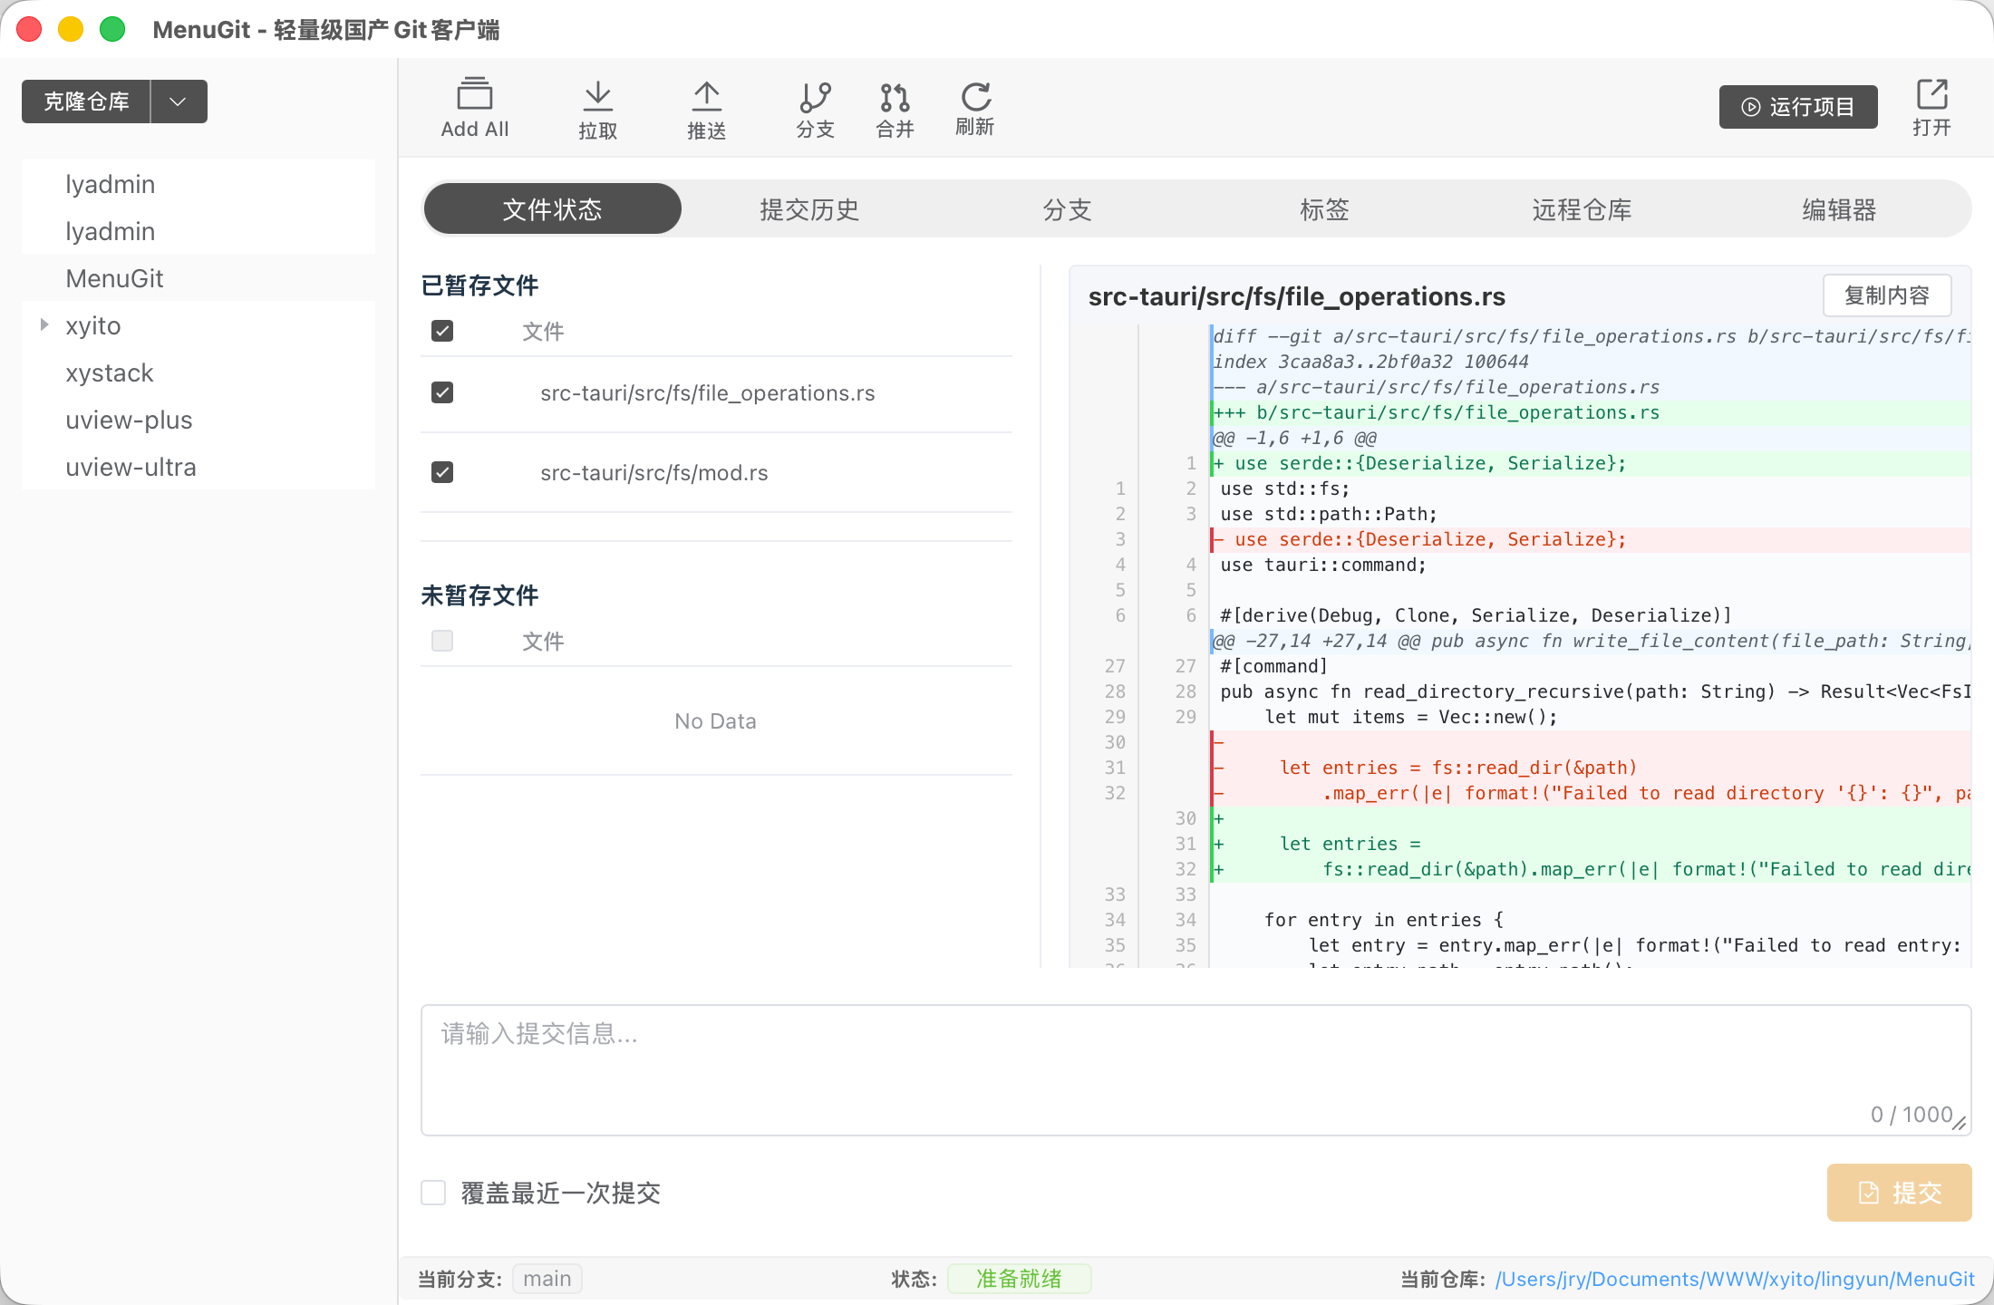Uncheck file_operations.rs staged file checkbox
The image size is (1994, 1305).
pos(442,392)
